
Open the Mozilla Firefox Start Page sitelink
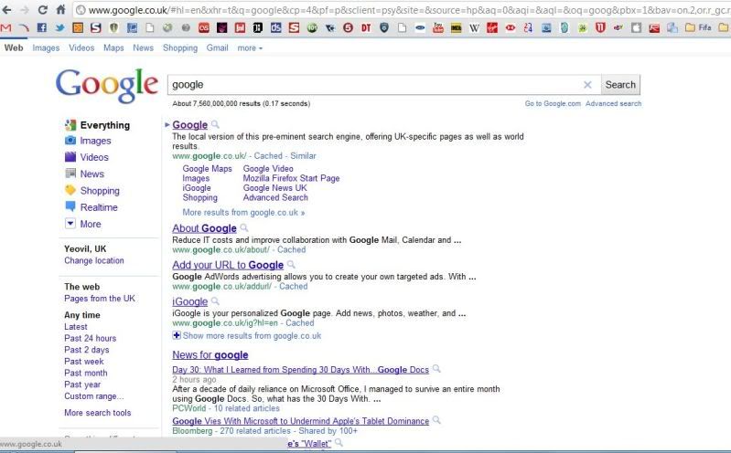click(291, 178)
